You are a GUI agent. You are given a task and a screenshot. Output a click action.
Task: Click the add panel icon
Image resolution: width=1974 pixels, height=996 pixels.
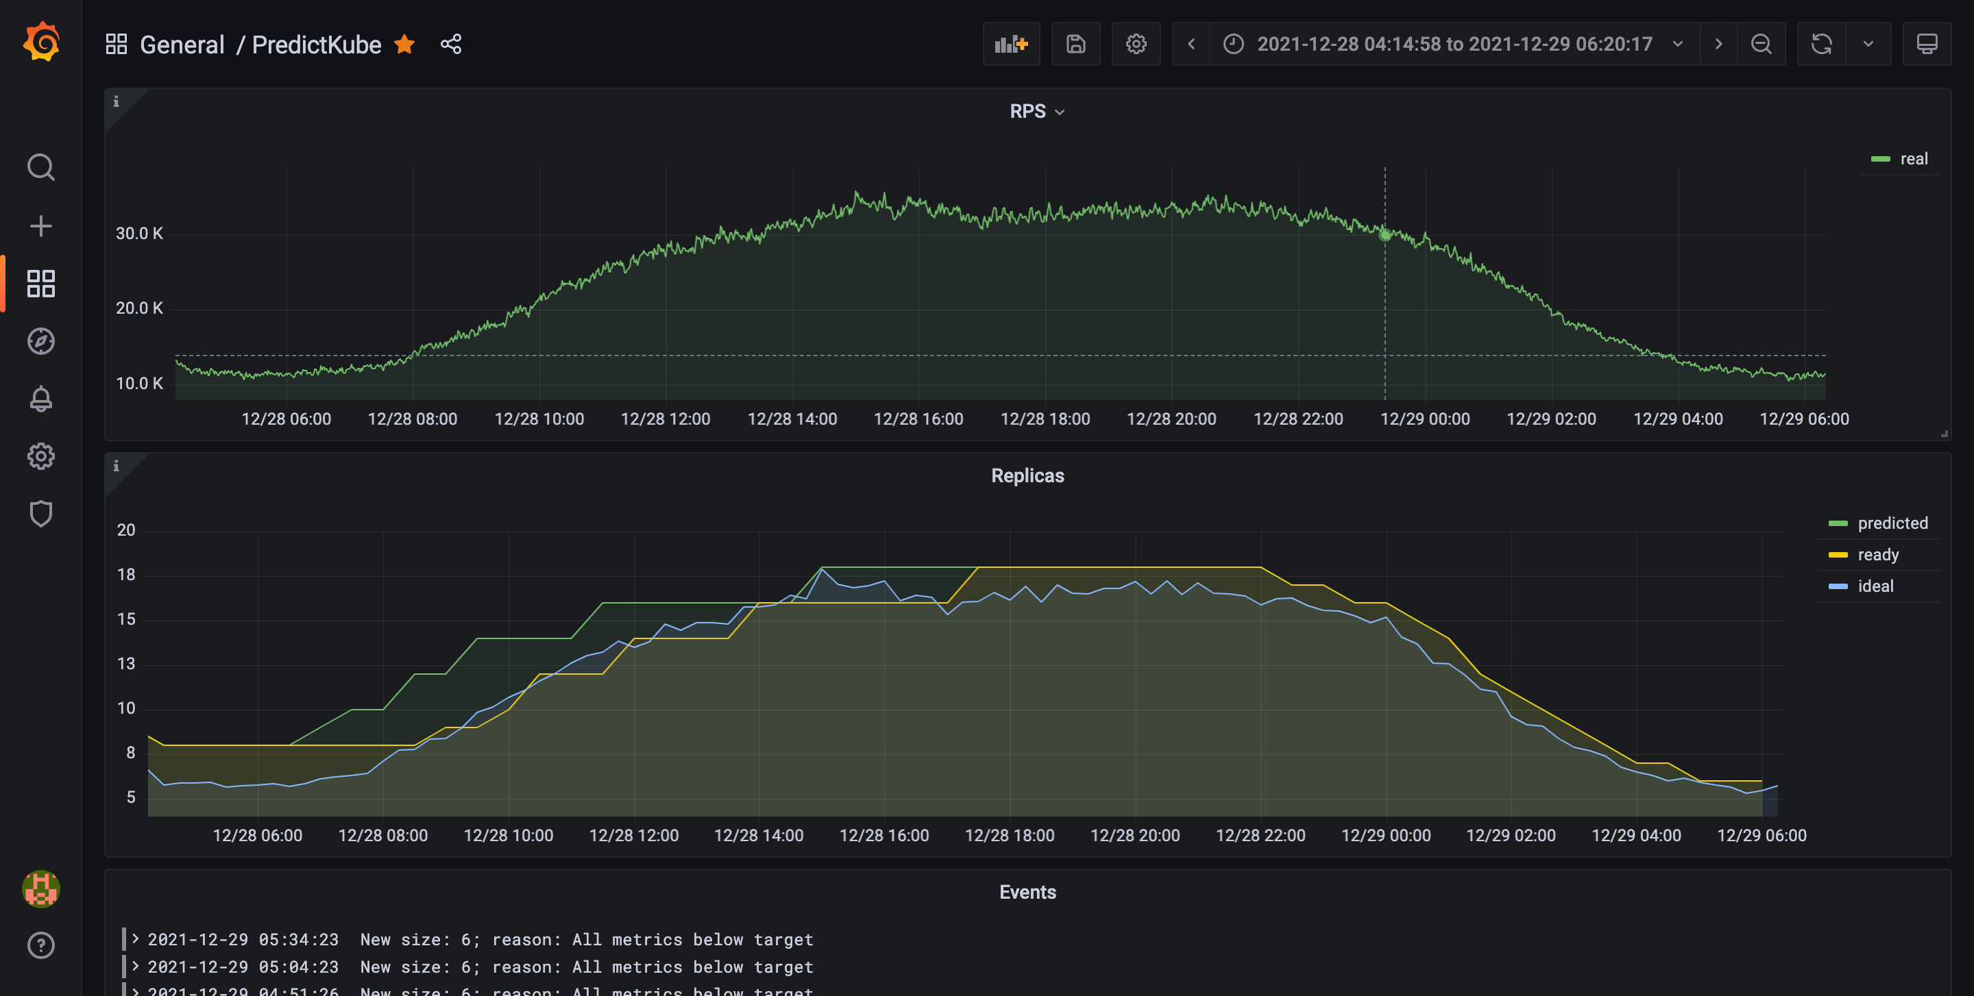(x=1011, y=44)
